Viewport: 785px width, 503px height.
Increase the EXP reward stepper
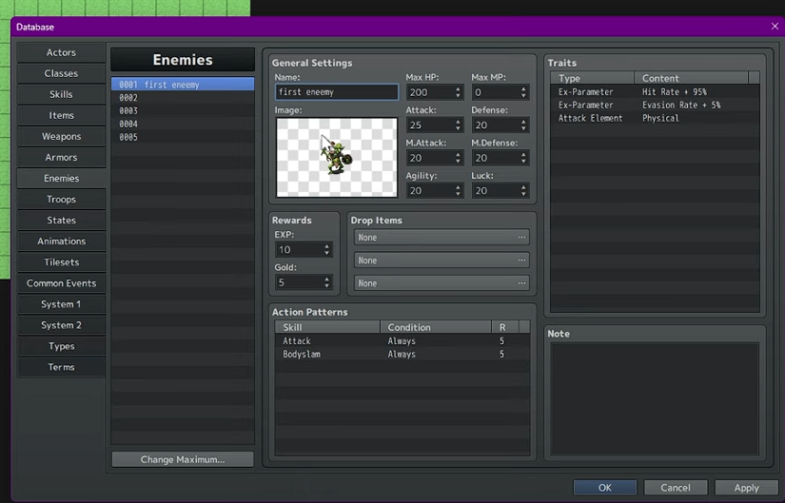click(326, 246)
